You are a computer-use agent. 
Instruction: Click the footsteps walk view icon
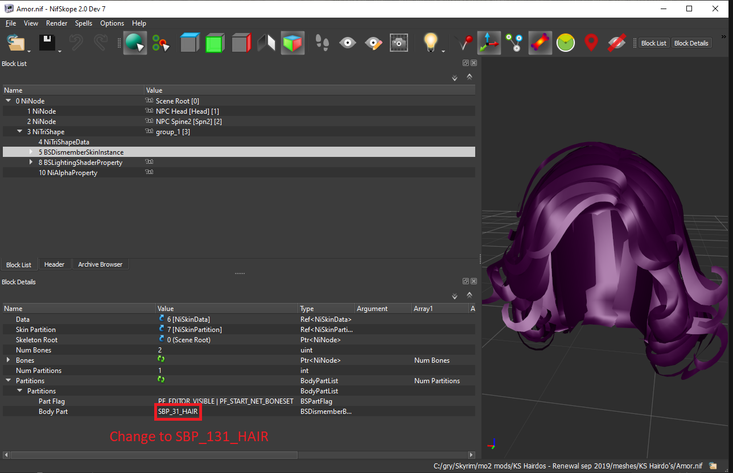pyautogui.click(x=322, y=43)
